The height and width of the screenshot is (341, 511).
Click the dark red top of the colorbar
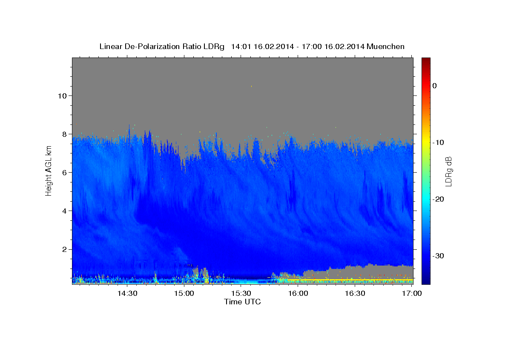click(x=426, y=61)
